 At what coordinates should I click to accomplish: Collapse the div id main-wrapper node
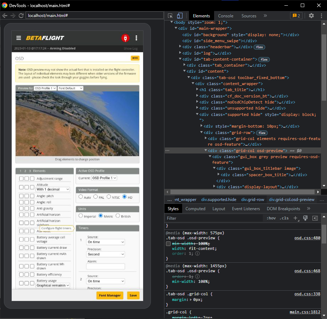176,28
